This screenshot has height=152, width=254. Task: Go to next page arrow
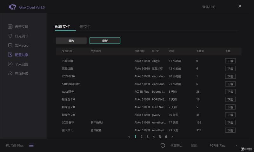172,137
